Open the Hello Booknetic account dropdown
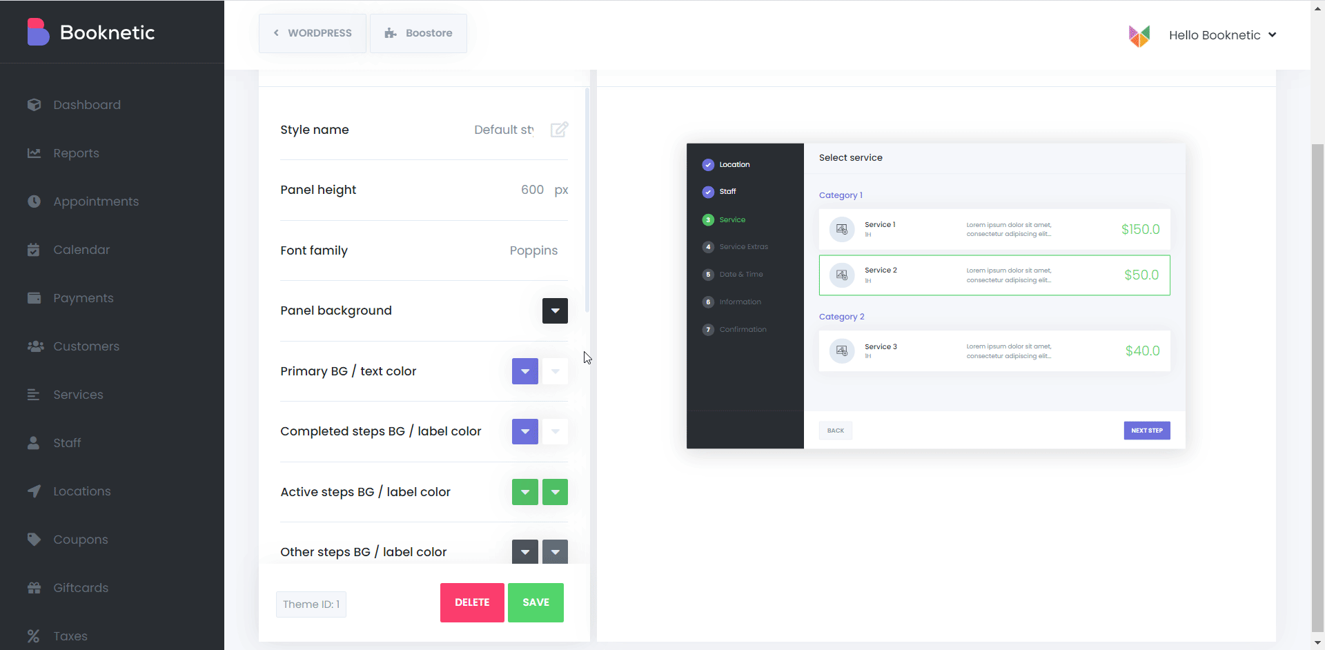Screen dimensions: 1325x650 coord(1222,35)
